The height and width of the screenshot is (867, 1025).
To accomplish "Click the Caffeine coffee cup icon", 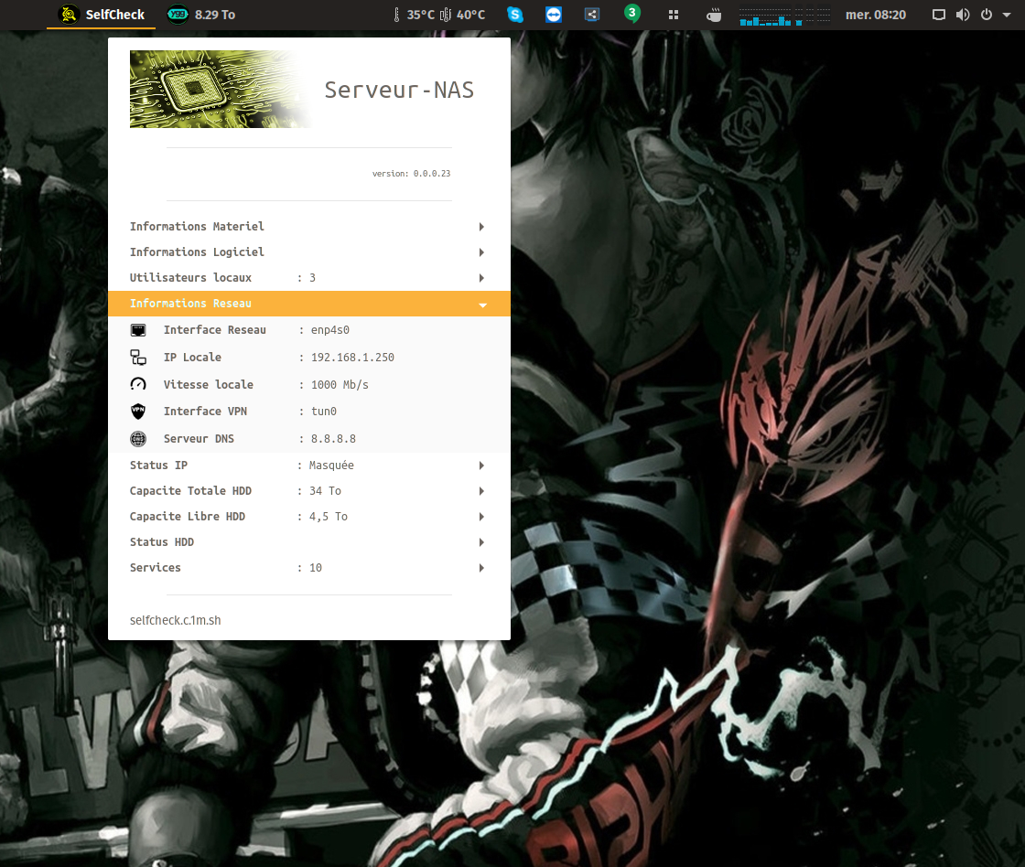I will [x=714, y=15].
